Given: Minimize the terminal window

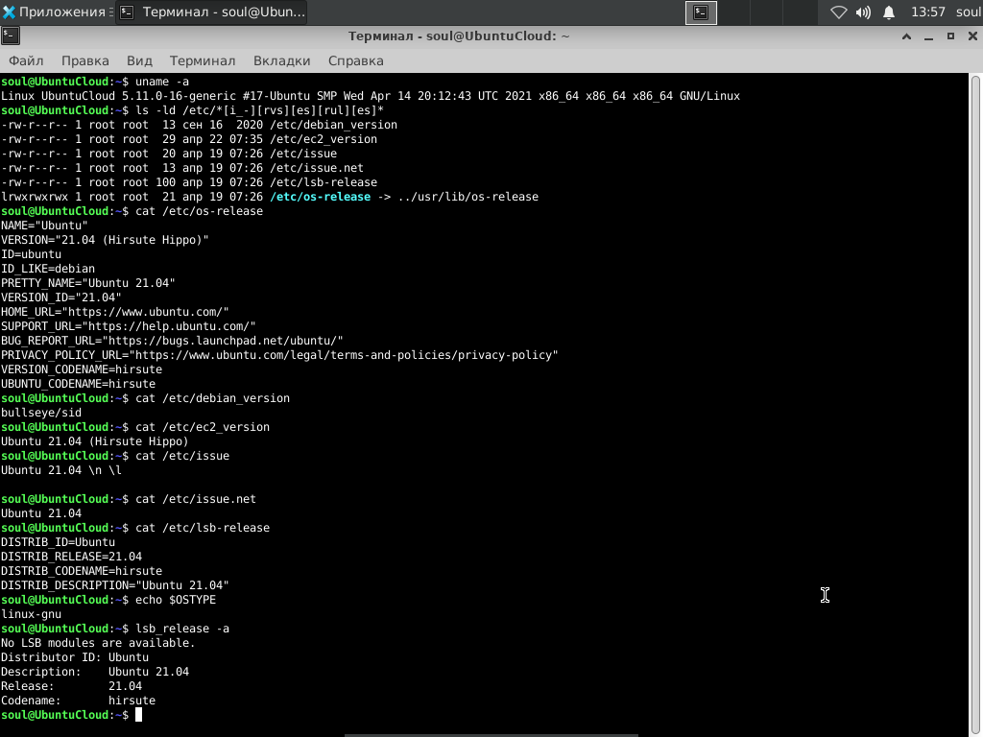Looking at the screenshot, I should 928,36.
